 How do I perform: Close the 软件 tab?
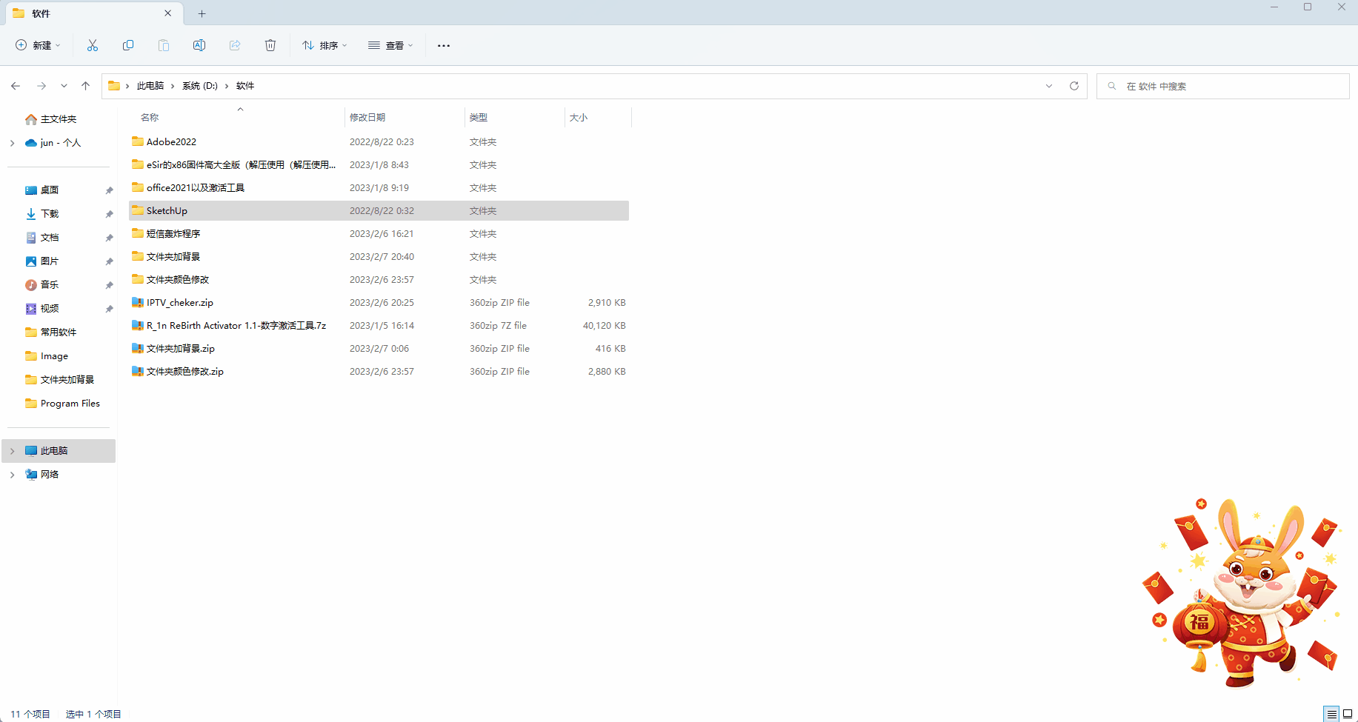(x=168, y=13)
